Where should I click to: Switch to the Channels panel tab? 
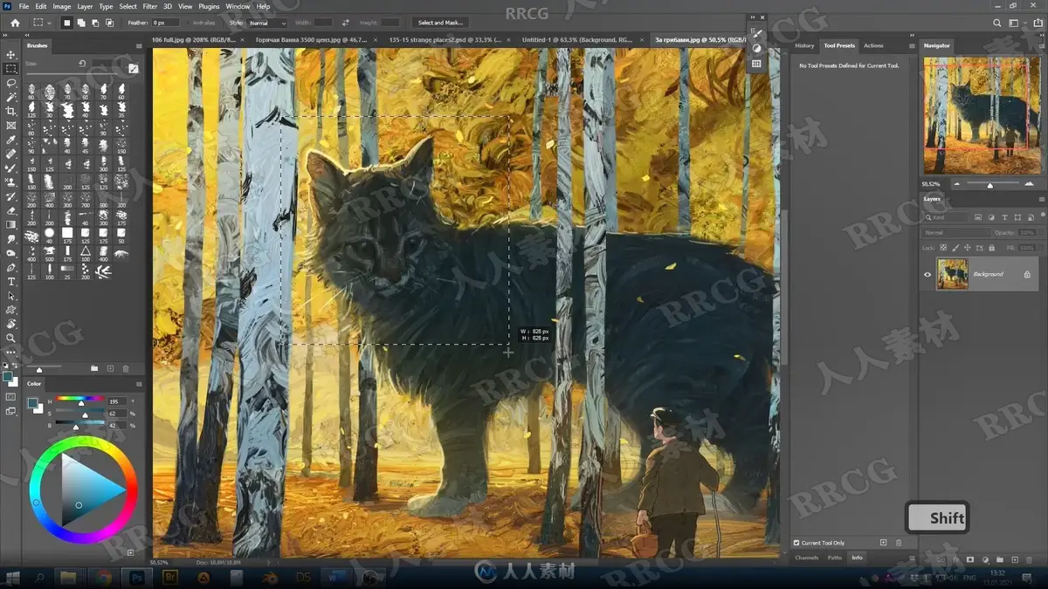point(807,558)
